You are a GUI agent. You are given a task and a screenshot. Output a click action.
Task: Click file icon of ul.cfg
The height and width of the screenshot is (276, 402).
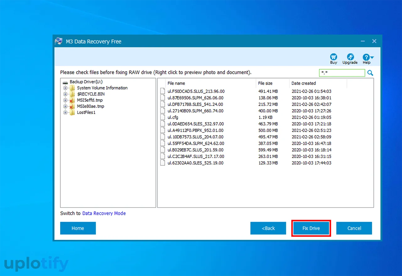(x=162, y=117)
